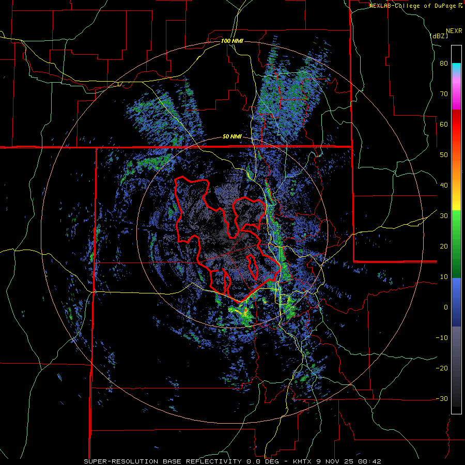This screenshot has width=465, height=465.
Task: Click the 60 dBZ value on color scale
Action: [x=444, y=124]
